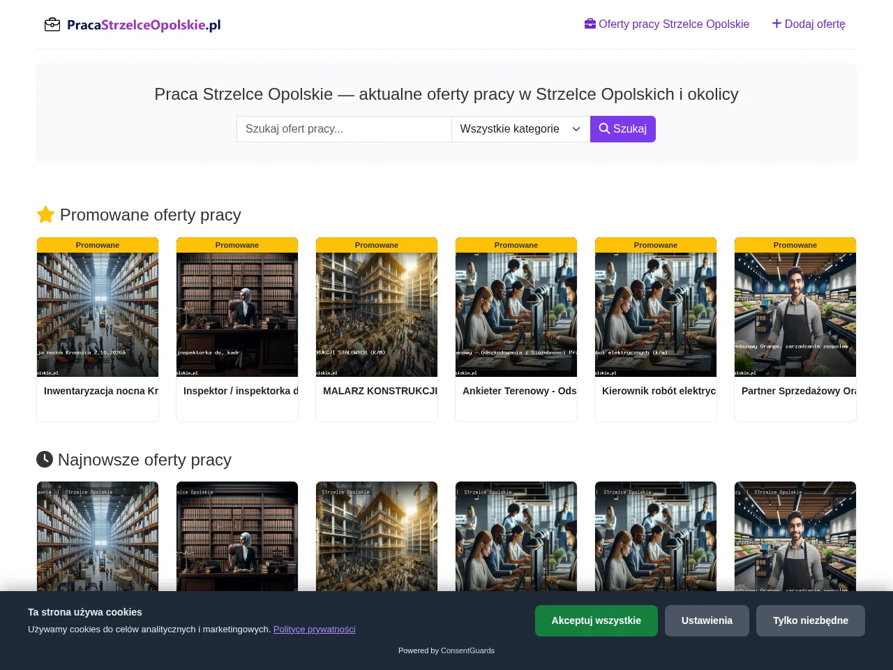Click the purple Szukaj search button
Screen dimensions: 893x670
[623, 129]
